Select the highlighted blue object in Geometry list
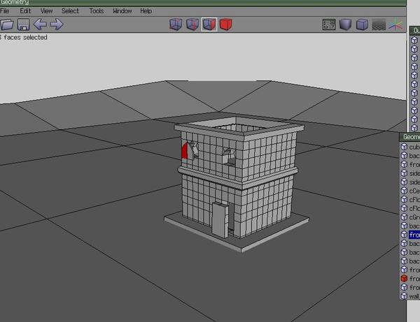Image resolution: width=420 pixels, height=322 pixels. pos(414,235)
